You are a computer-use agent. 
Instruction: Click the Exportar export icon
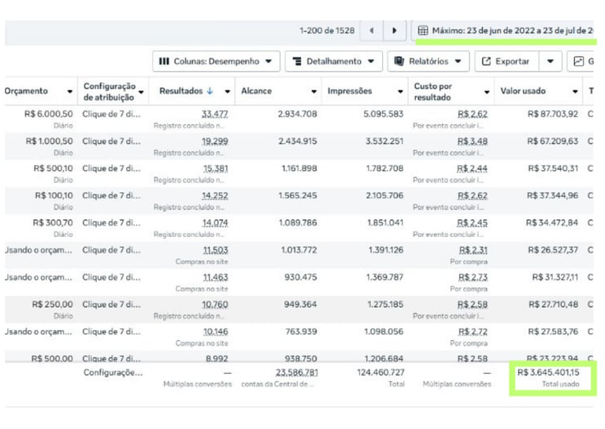pyautogui.click(x=486, y=61)
